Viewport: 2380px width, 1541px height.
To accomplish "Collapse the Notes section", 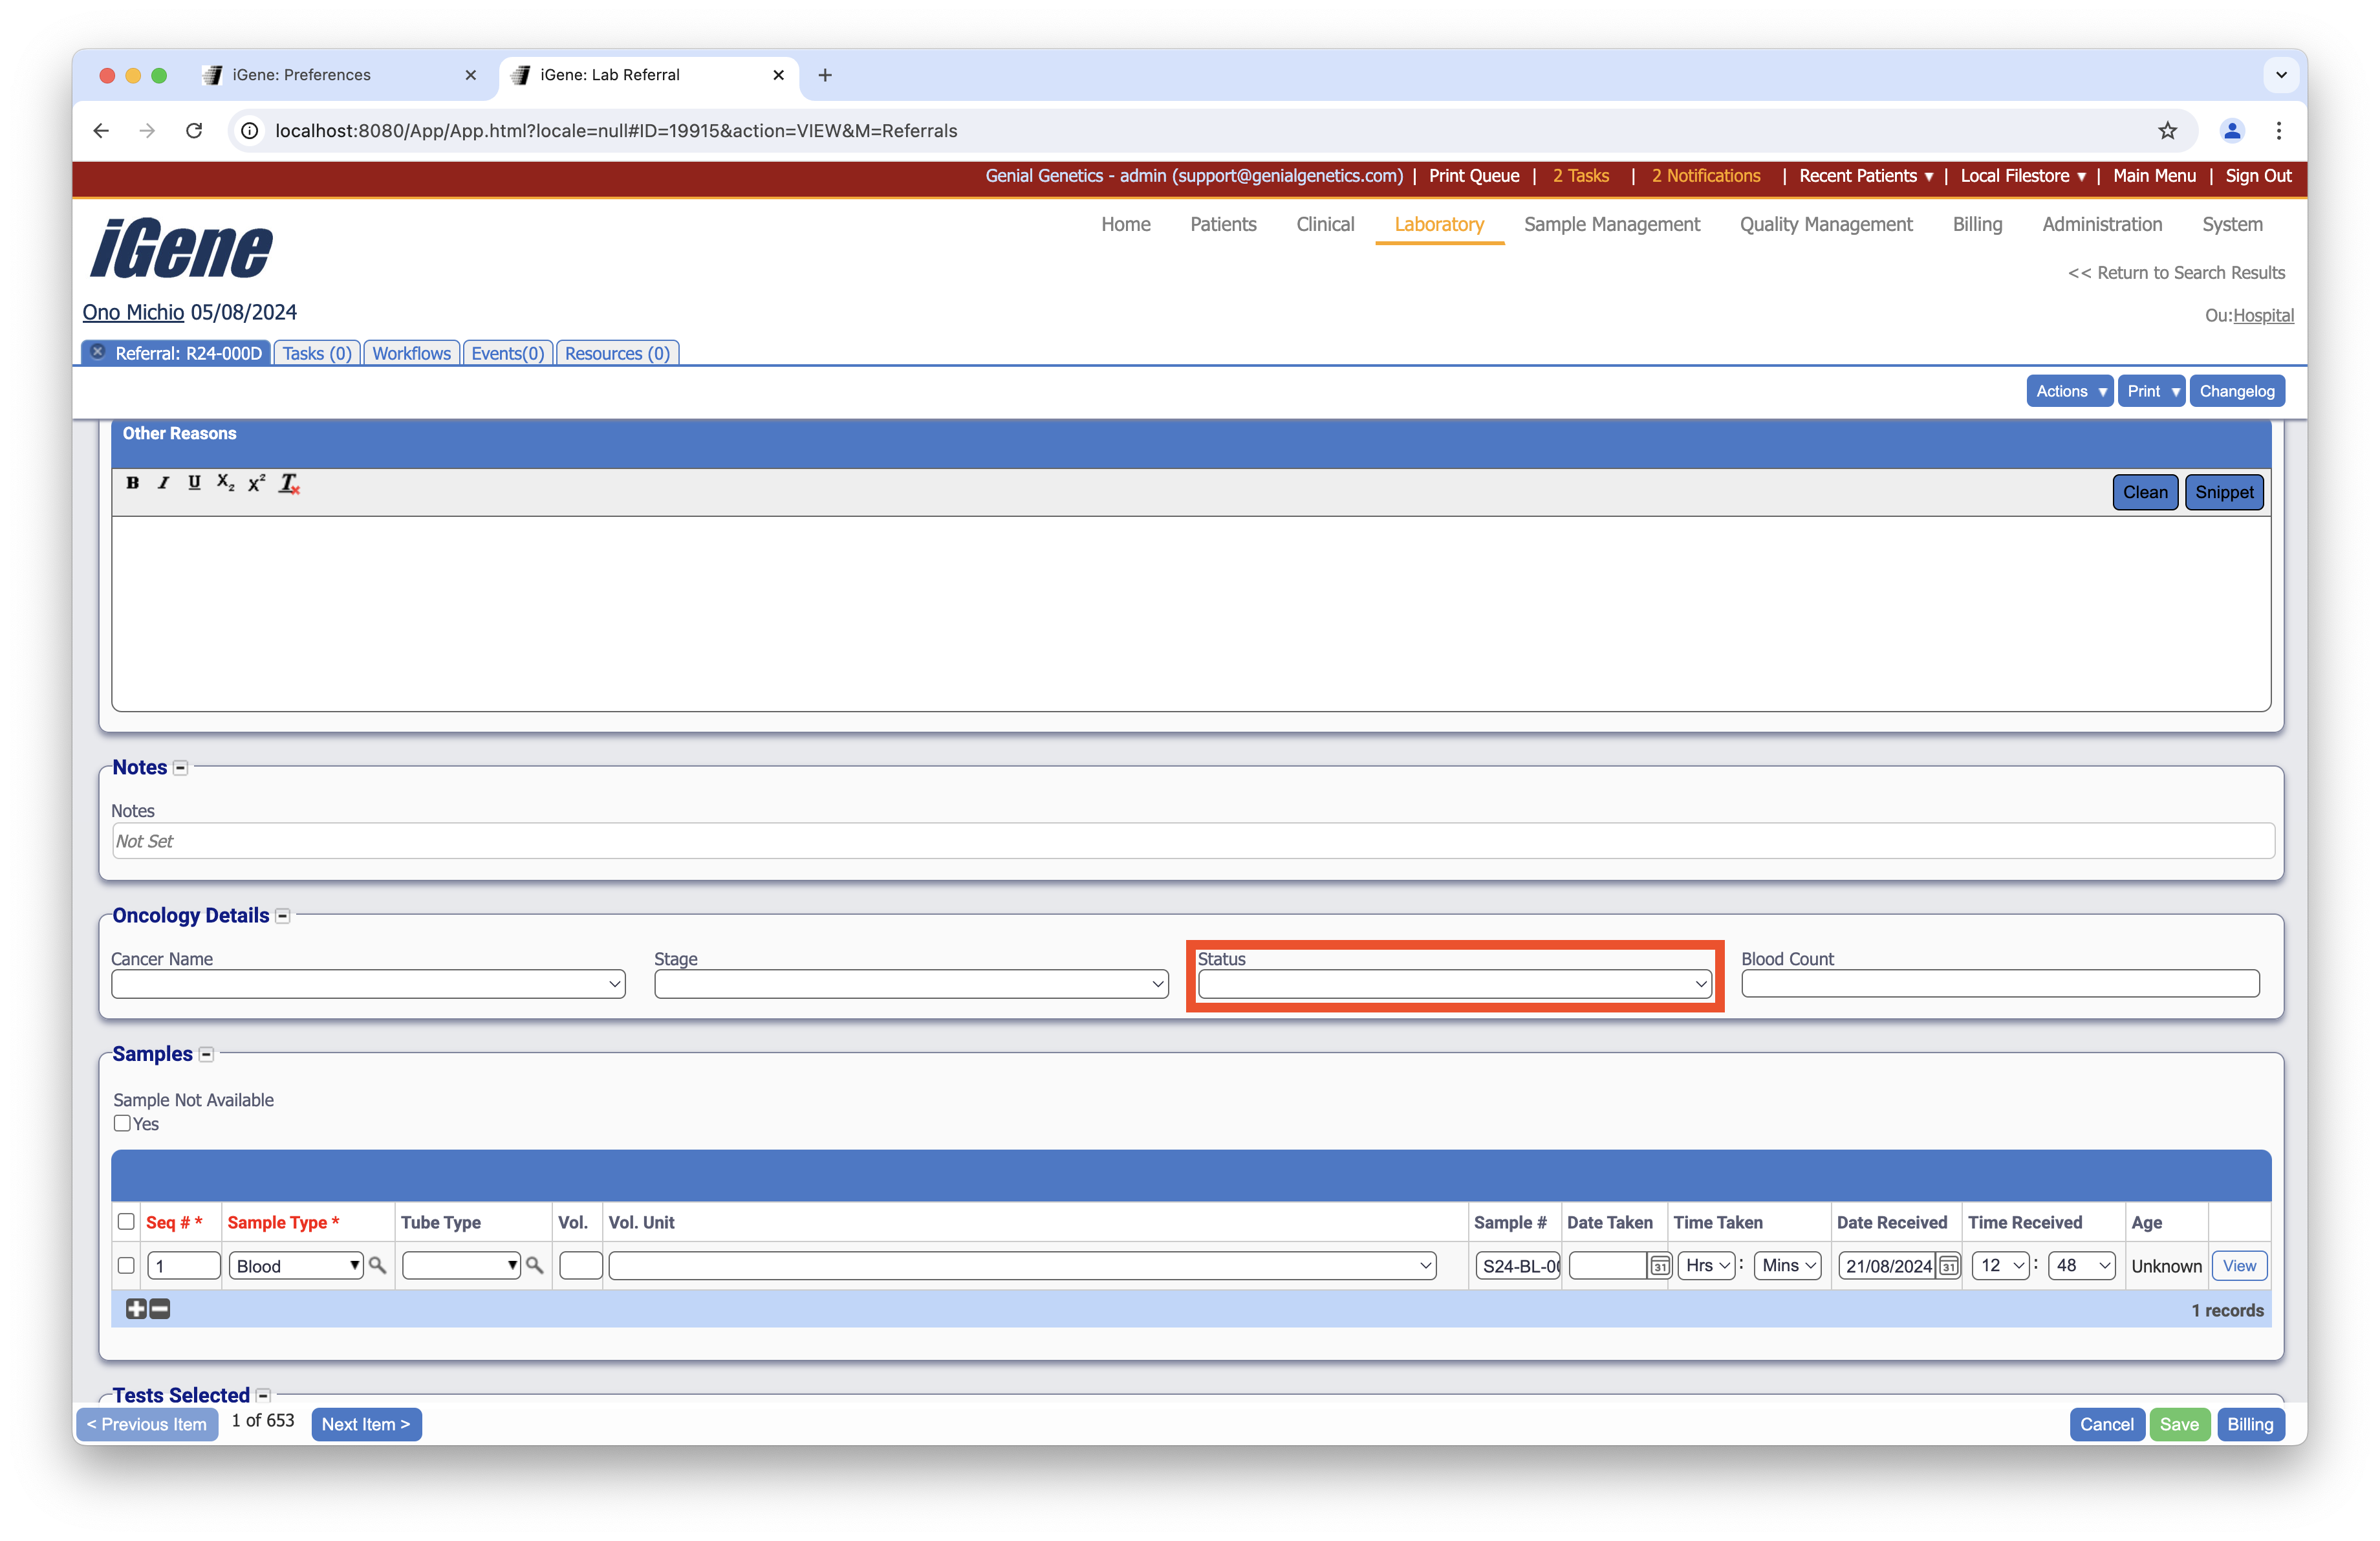I will (x=181, y=768).
